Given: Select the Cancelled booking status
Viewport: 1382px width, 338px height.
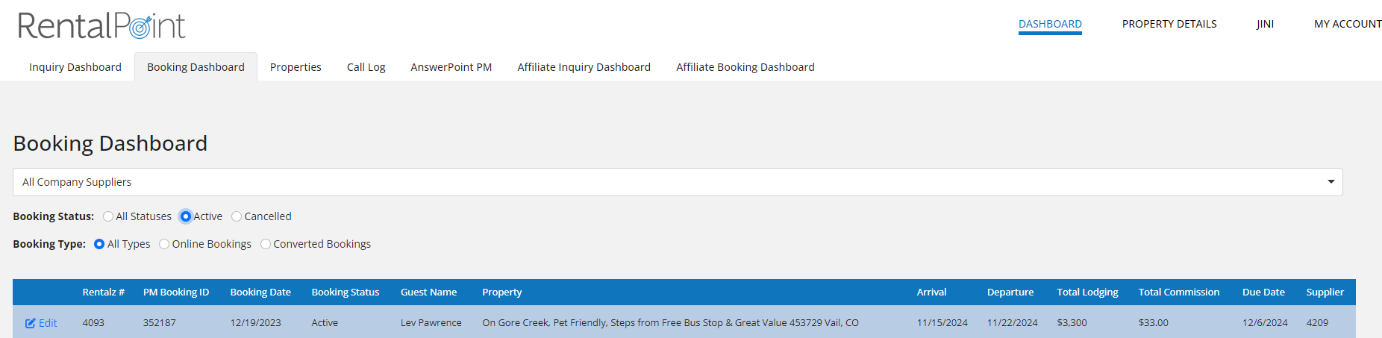Looking at the screenshot, I should (x=237, y=216).
